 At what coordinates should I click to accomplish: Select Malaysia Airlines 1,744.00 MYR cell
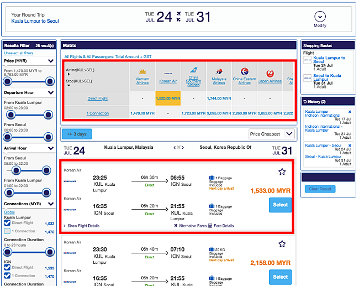click(219, 98)
